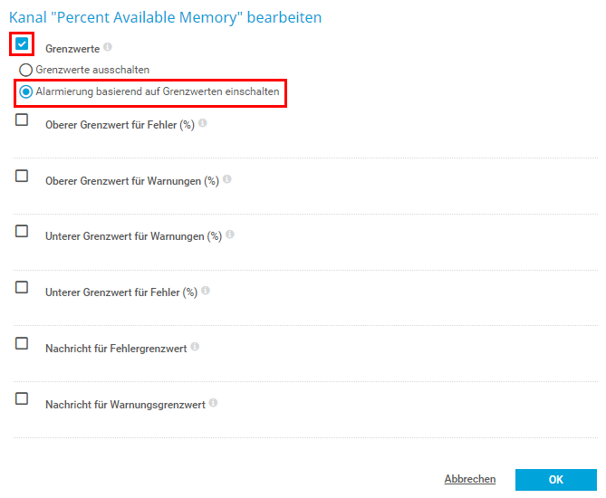Screen dimensions: 606x498
Task: Click the dialog title Kanal bearbeiten
Action: tap(165, 16)
